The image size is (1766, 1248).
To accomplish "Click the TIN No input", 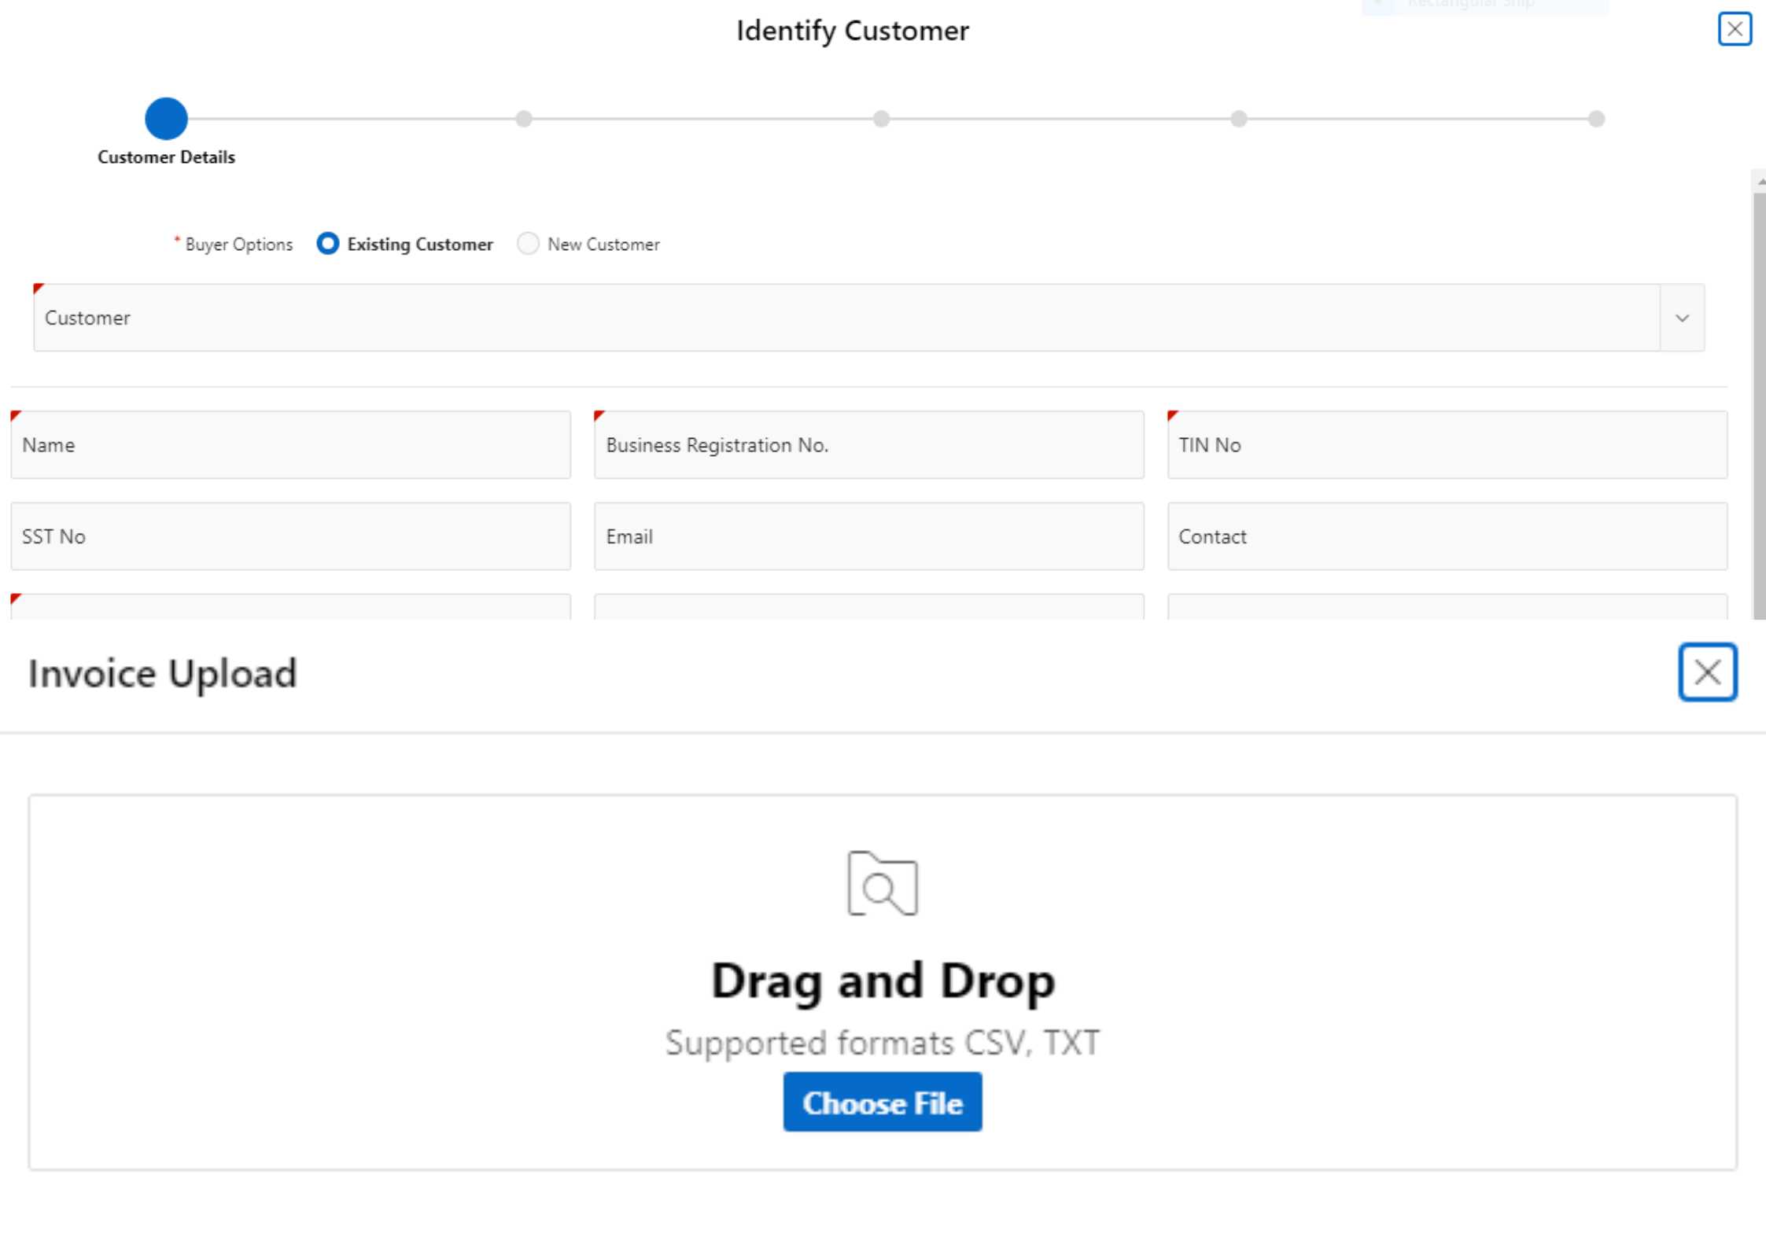I will 1447,445.
